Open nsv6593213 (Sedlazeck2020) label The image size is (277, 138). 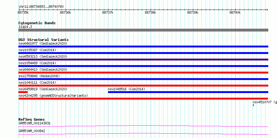coord(43,56)
